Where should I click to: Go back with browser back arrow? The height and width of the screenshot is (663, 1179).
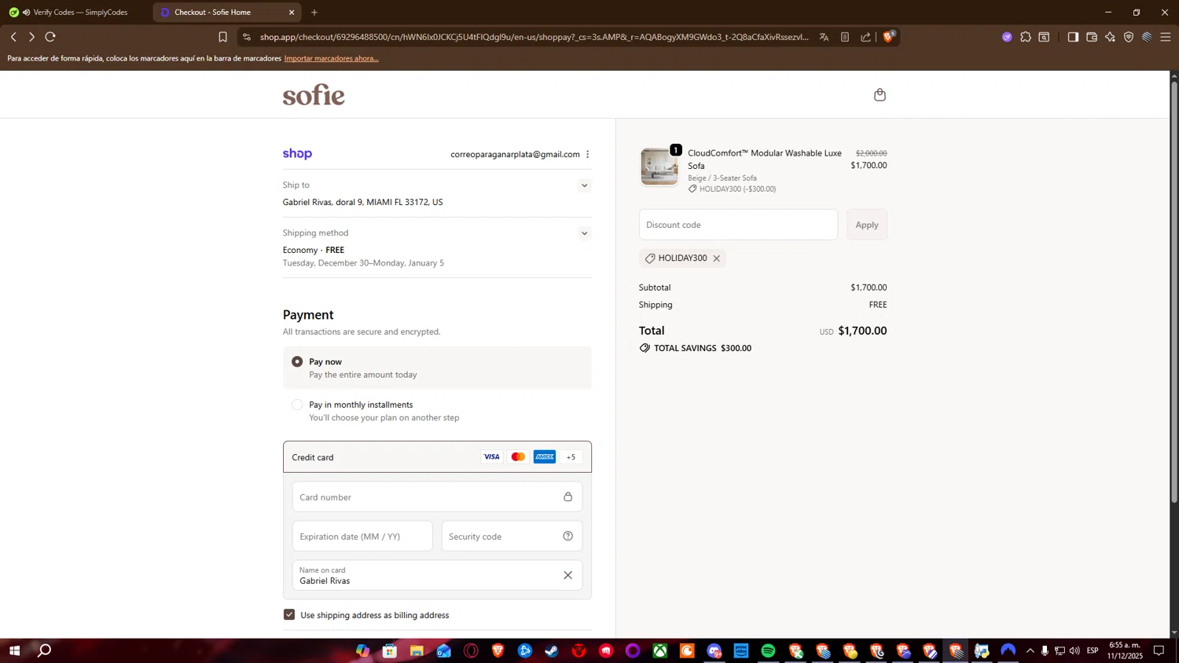tap(13, 37)
